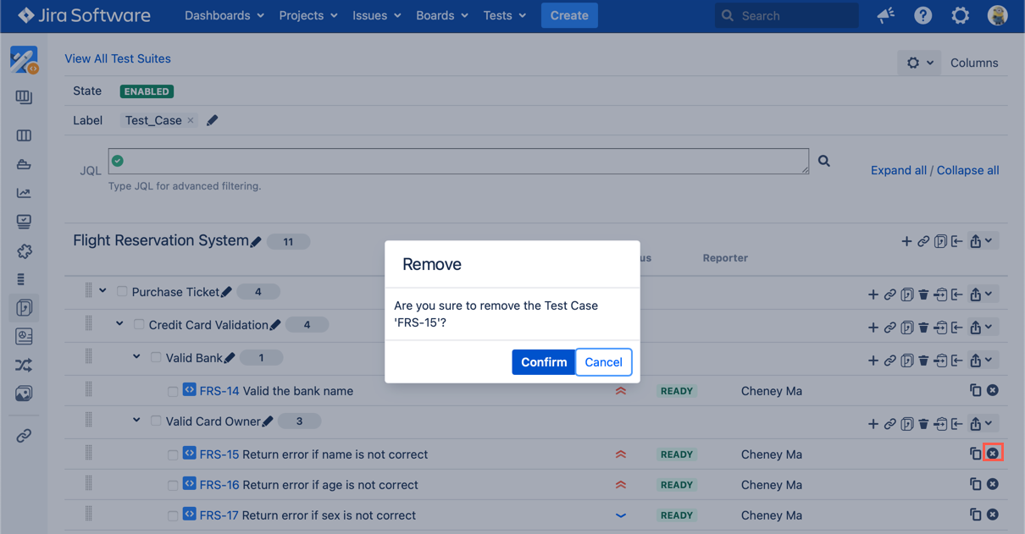Collapse the Valid Bank folder chevron

point(136,357)
